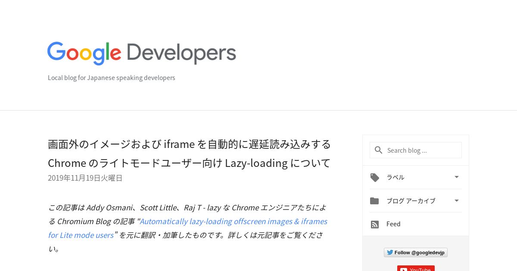This screenshot has width=517, height=271.
Task: Click the blog archive folder icon
Action: pos(374,201)
